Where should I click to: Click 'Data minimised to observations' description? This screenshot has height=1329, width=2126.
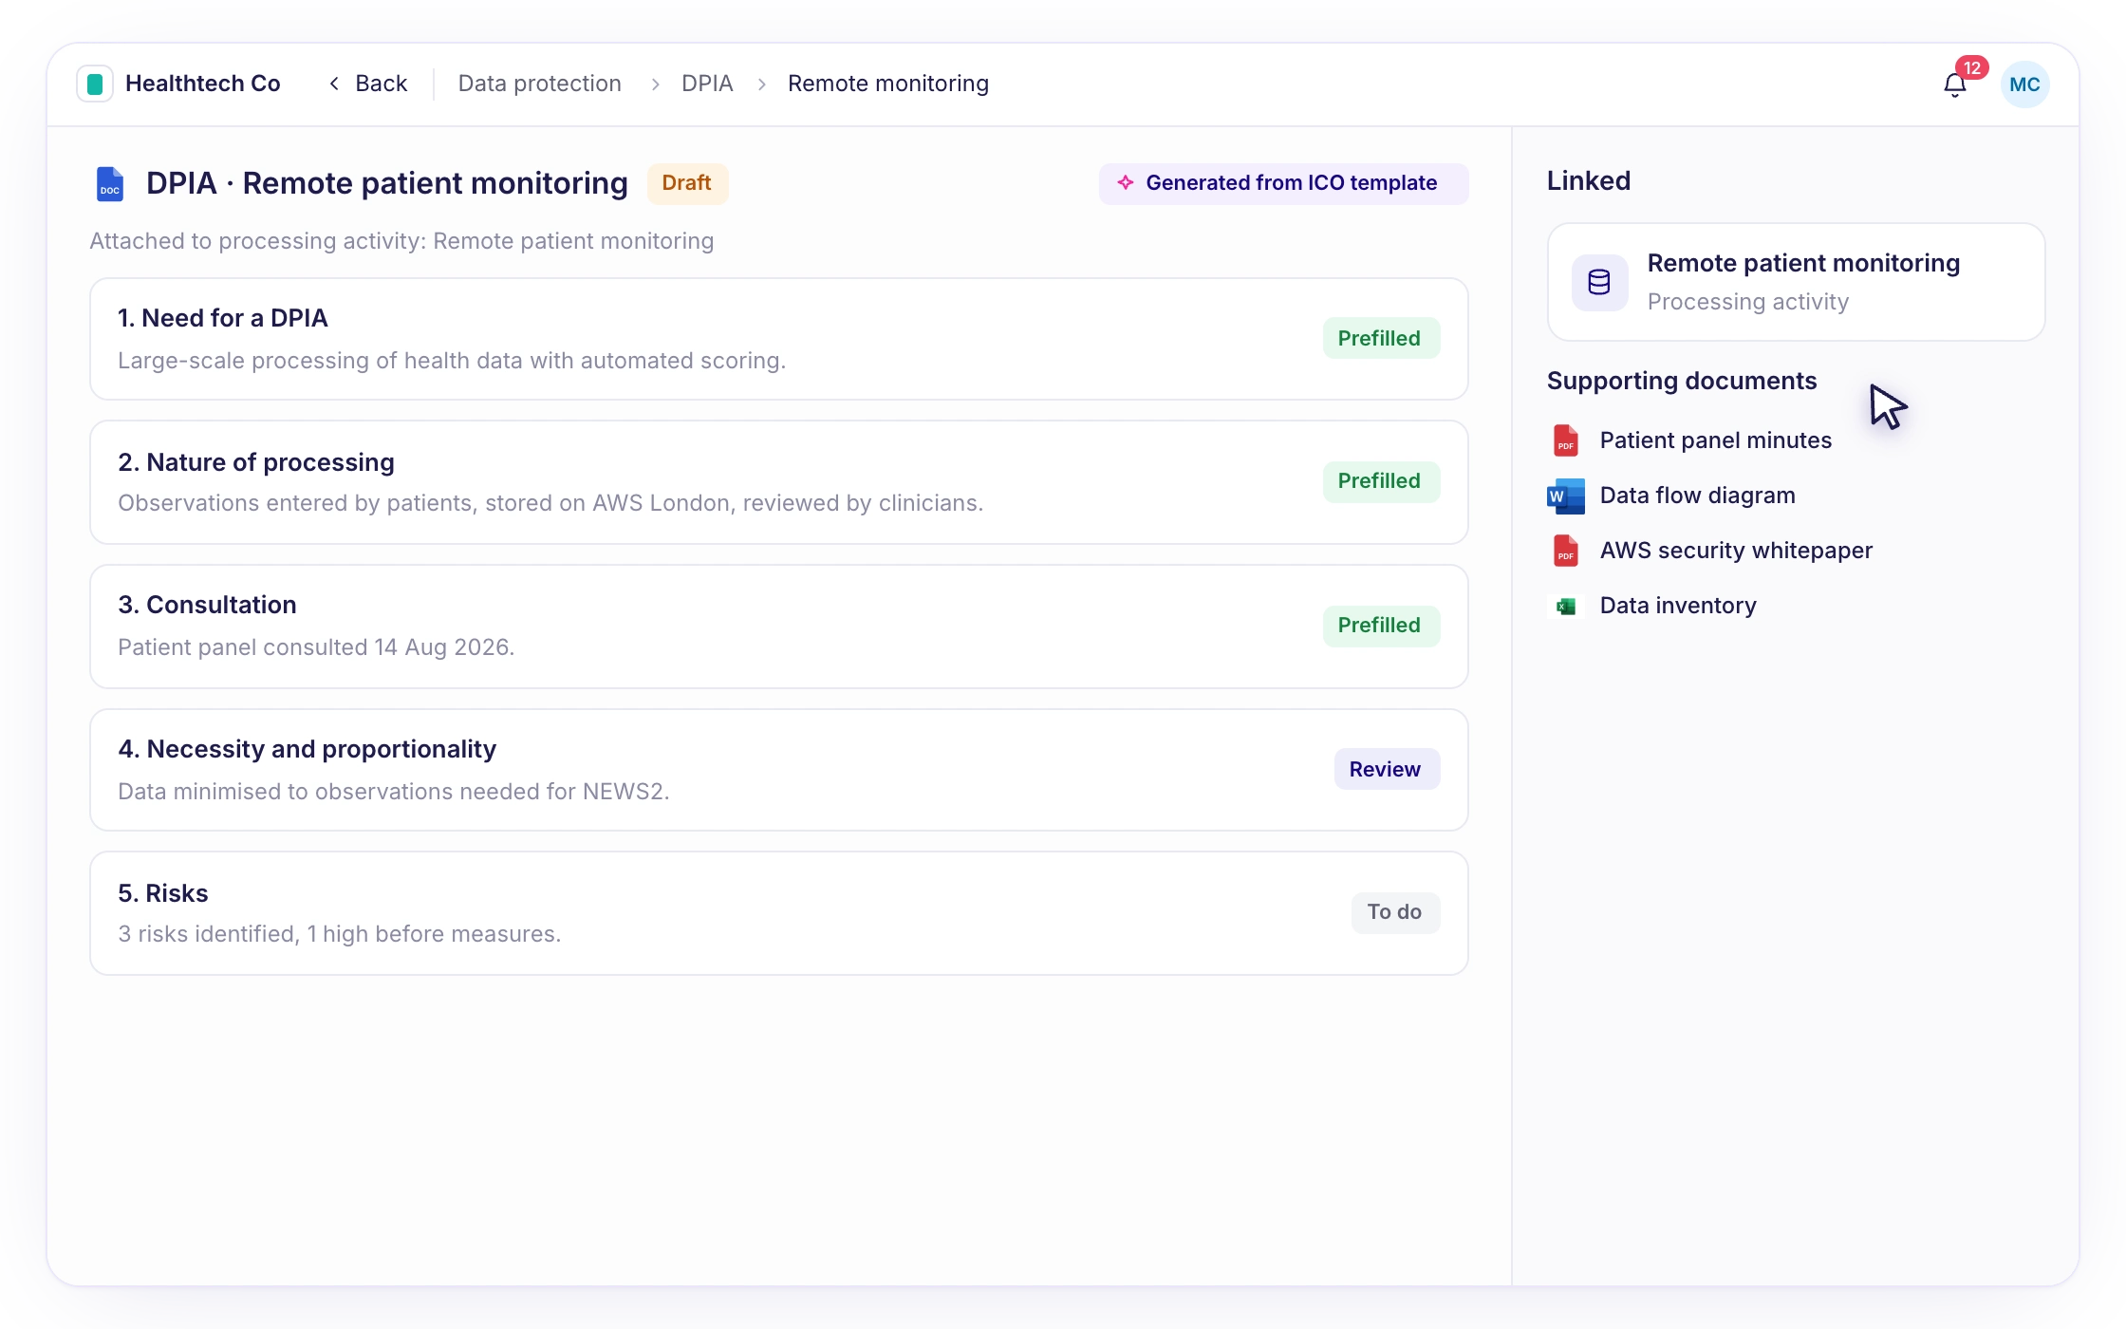click(x=394, y=792)
